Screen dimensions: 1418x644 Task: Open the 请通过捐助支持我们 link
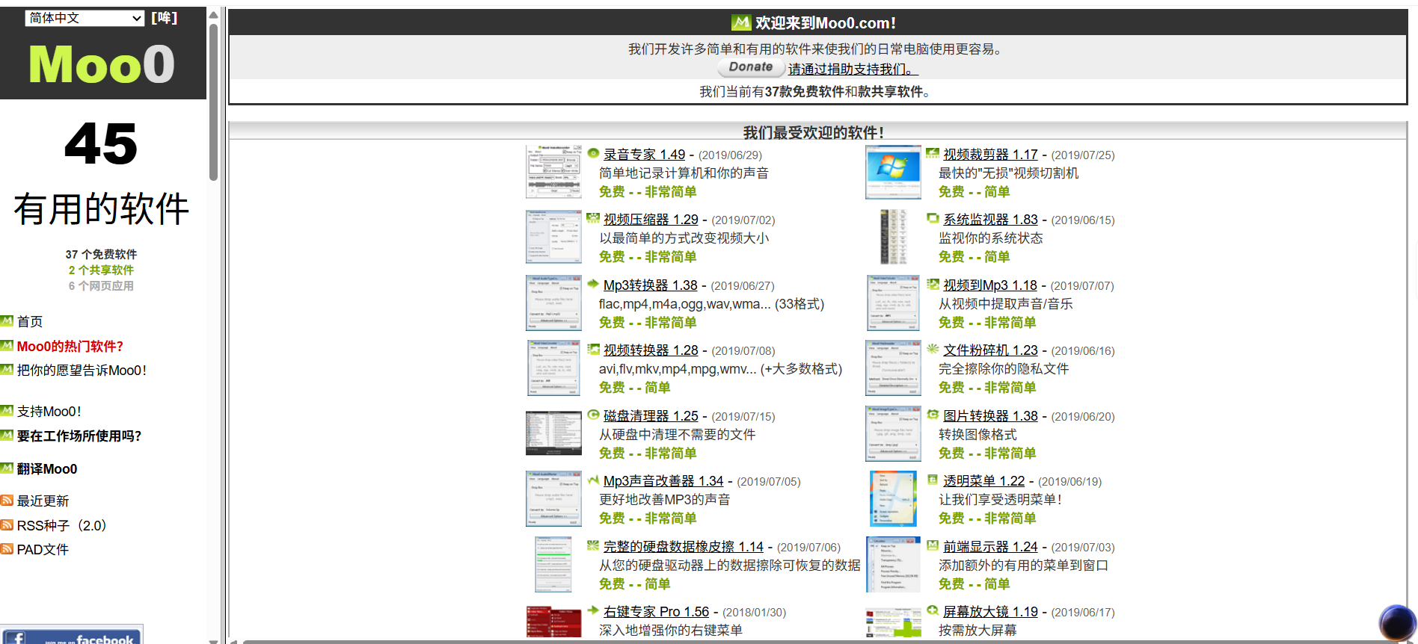click(853, 69)
